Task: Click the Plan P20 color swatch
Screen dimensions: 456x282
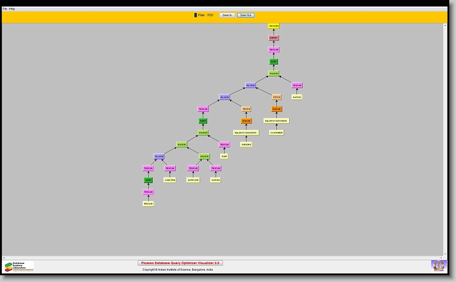Action: click(x=195, y=15)
